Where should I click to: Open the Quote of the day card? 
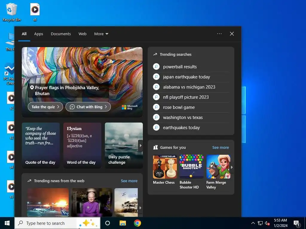[x=41, y=145]
